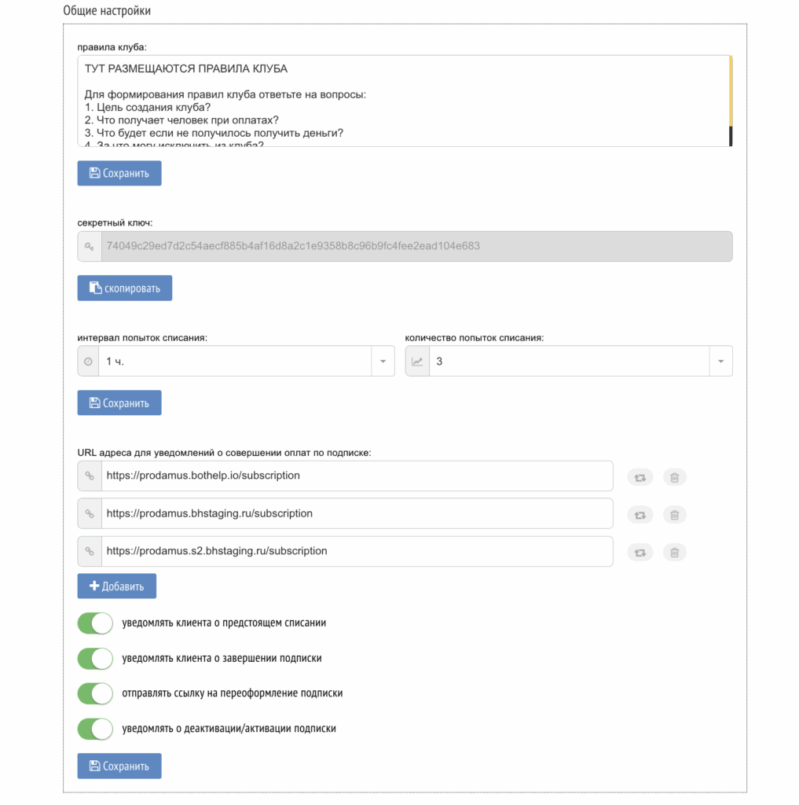Switch off уведомлять о деактивации/активации подписки
Image resolution: width=799 pixels, height=805 pixels.
(95, 729)
